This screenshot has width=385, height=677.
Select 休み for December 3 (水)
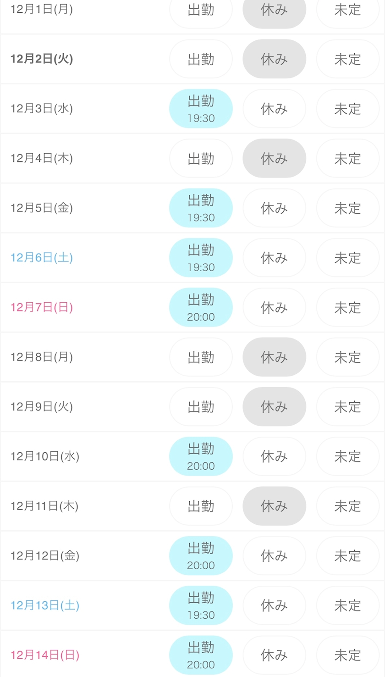pos(274,109)
